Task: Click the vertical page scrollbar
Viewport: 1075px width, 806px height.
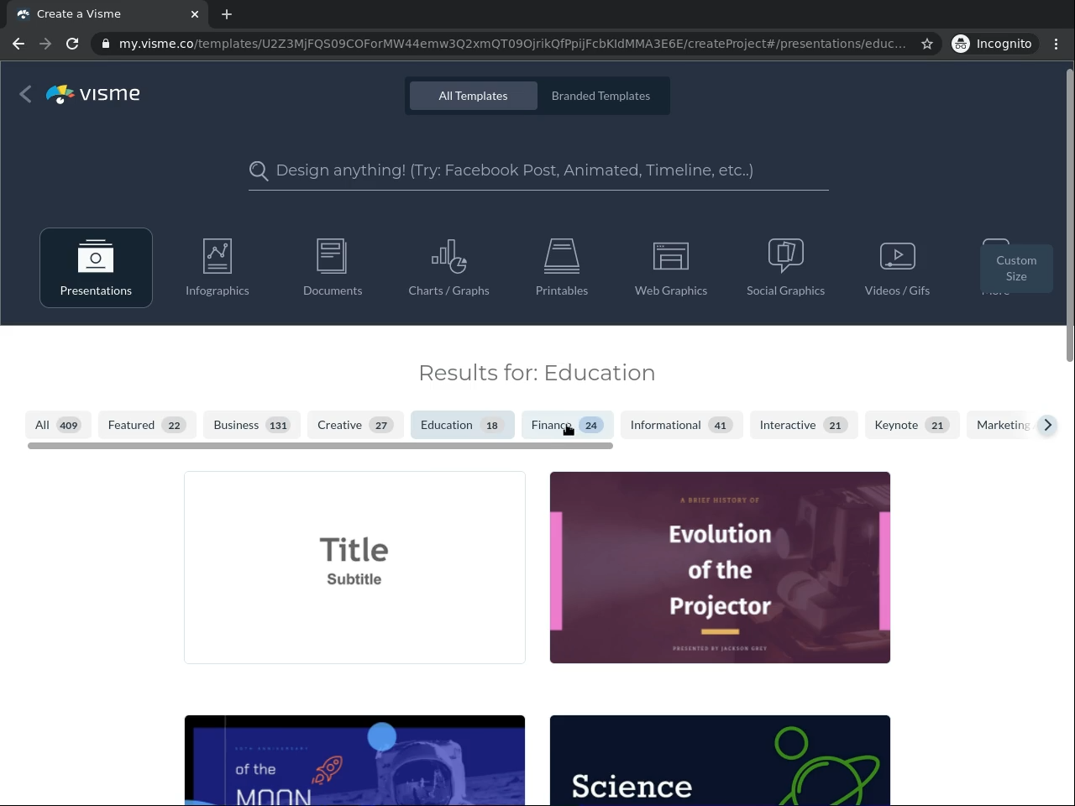Action: 1070,215
